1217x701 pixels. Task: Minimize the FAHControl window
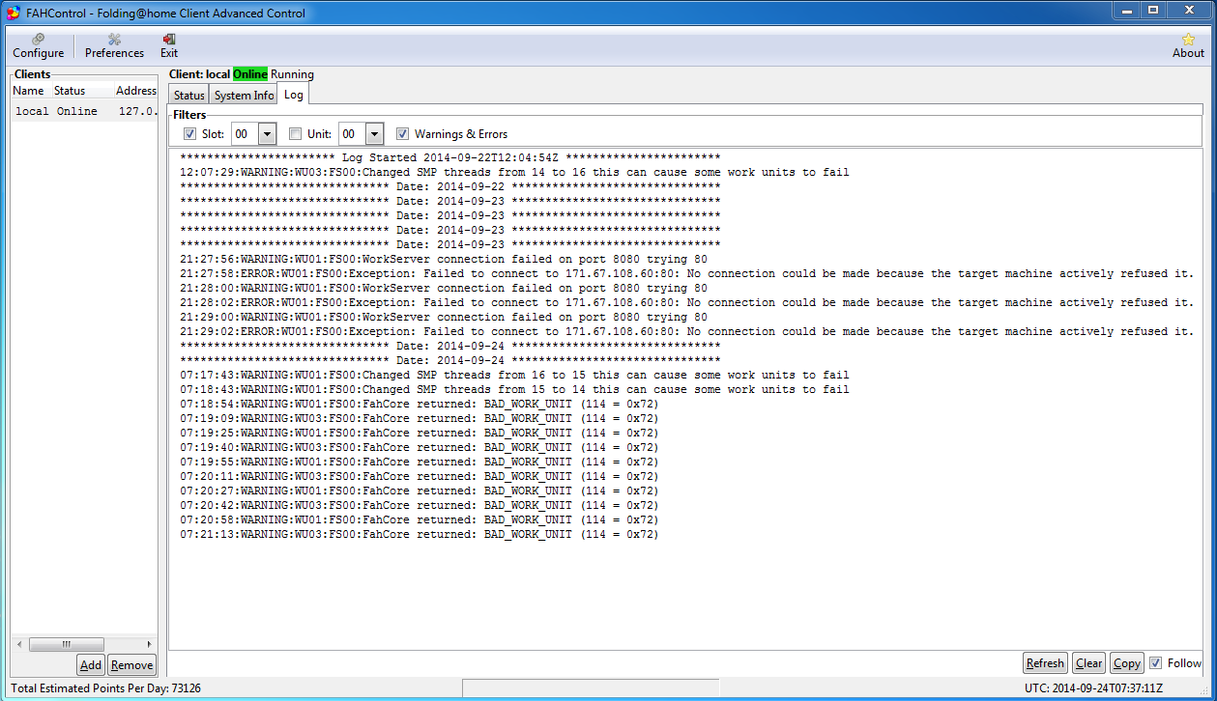point(1127,11)
